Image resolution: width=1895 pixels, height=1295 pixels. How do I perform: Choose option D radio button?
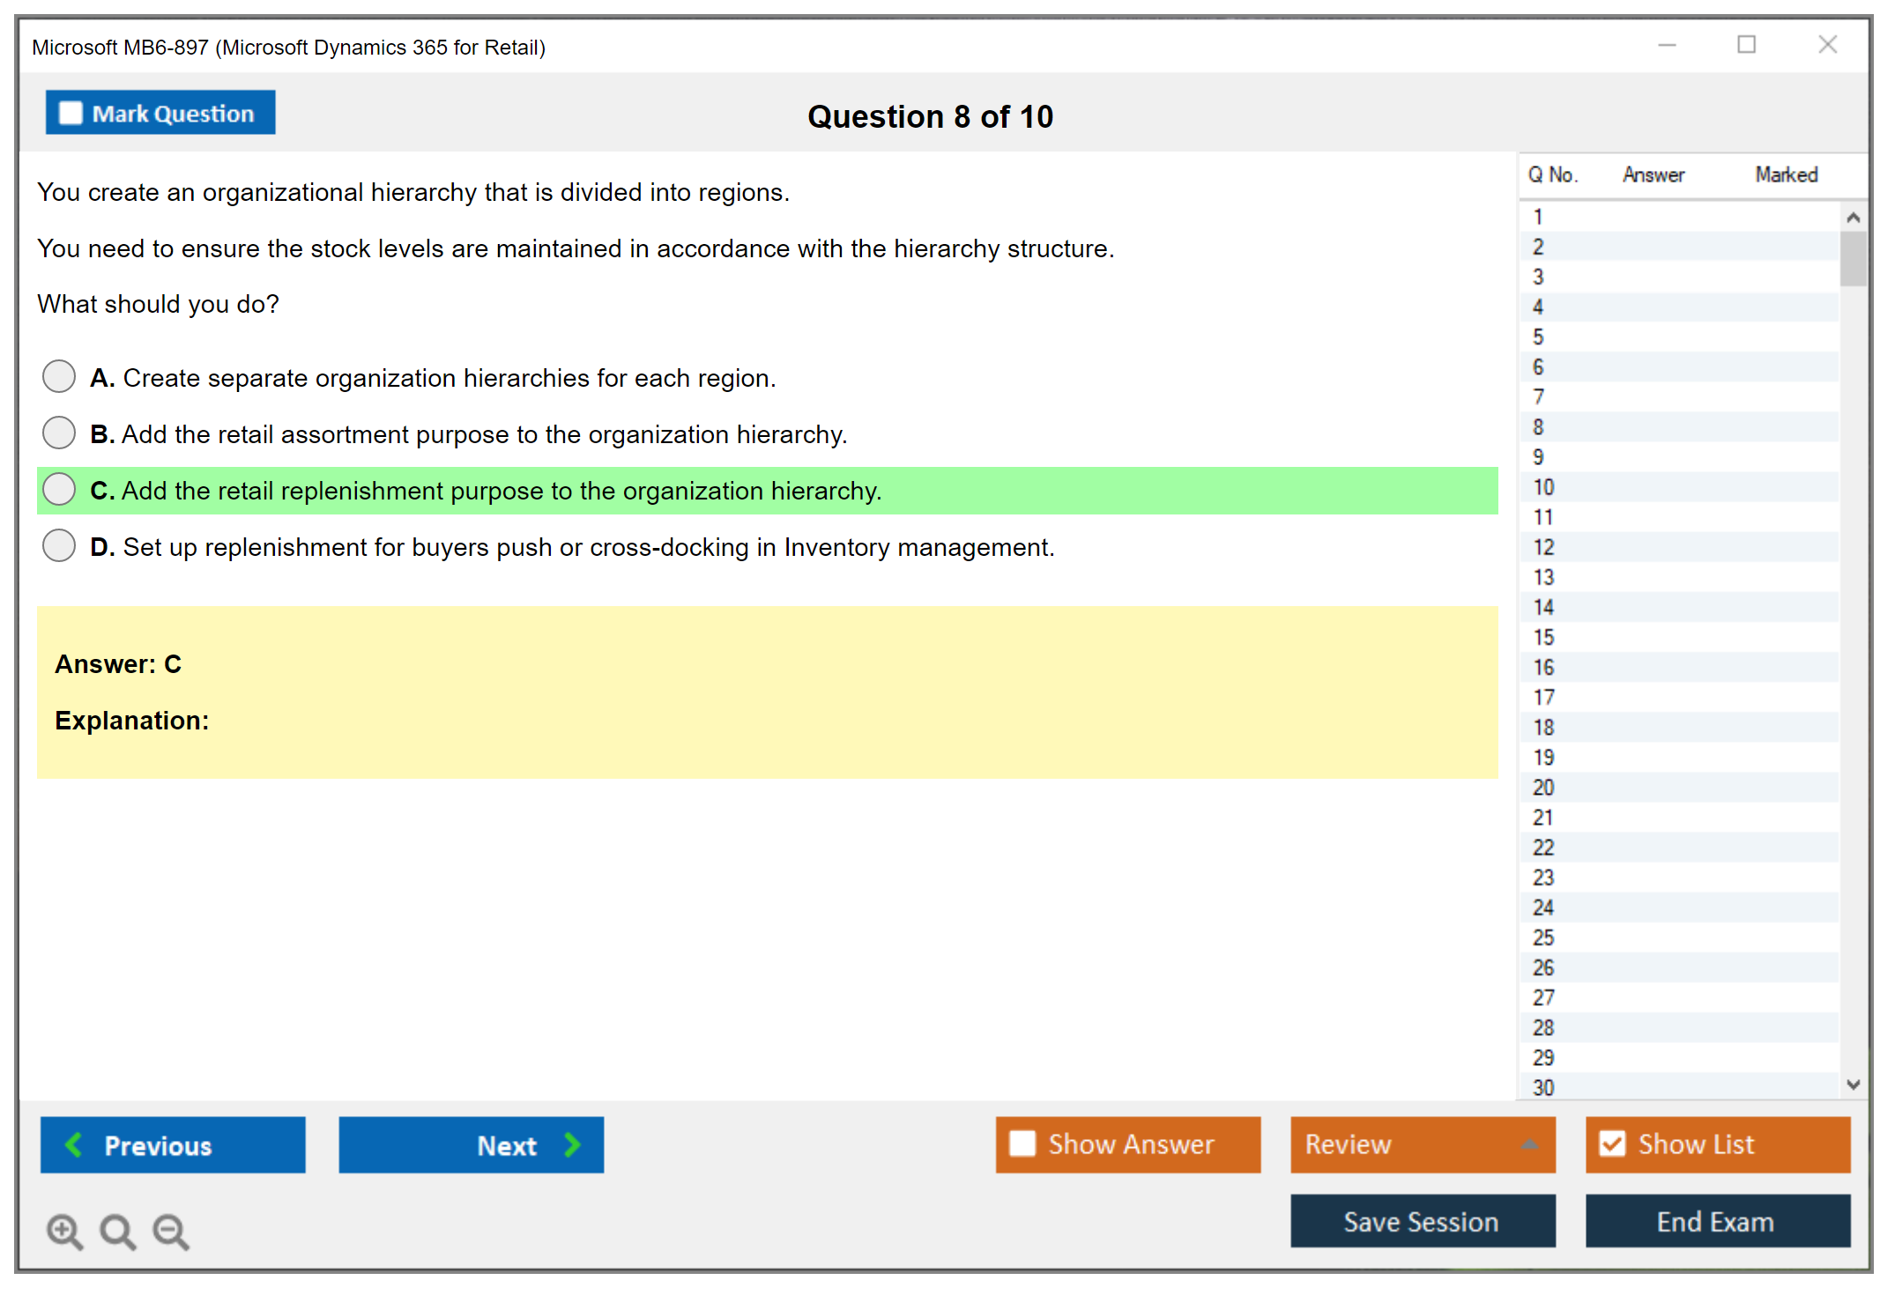tap(59, 546)
